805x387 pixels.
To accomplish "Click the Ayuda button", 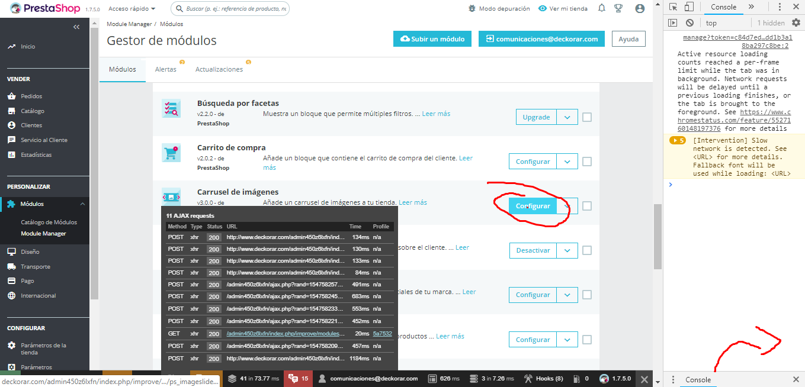I will tap(628, 39).
